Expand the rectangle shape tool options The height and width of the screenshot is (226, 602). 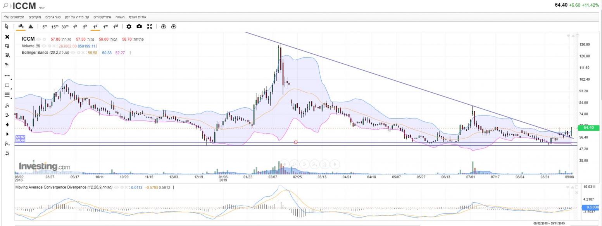(11, 88)
